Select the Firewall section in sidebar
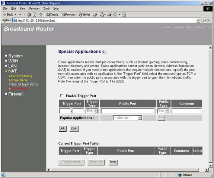Image resolution: width=214 pixels, height=178 pixels. pos(16,94)
